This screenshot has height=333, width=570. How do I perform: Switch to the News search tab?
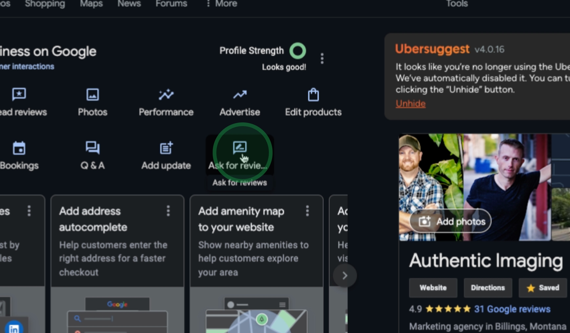pyautogui.click(x=129, y=4)
